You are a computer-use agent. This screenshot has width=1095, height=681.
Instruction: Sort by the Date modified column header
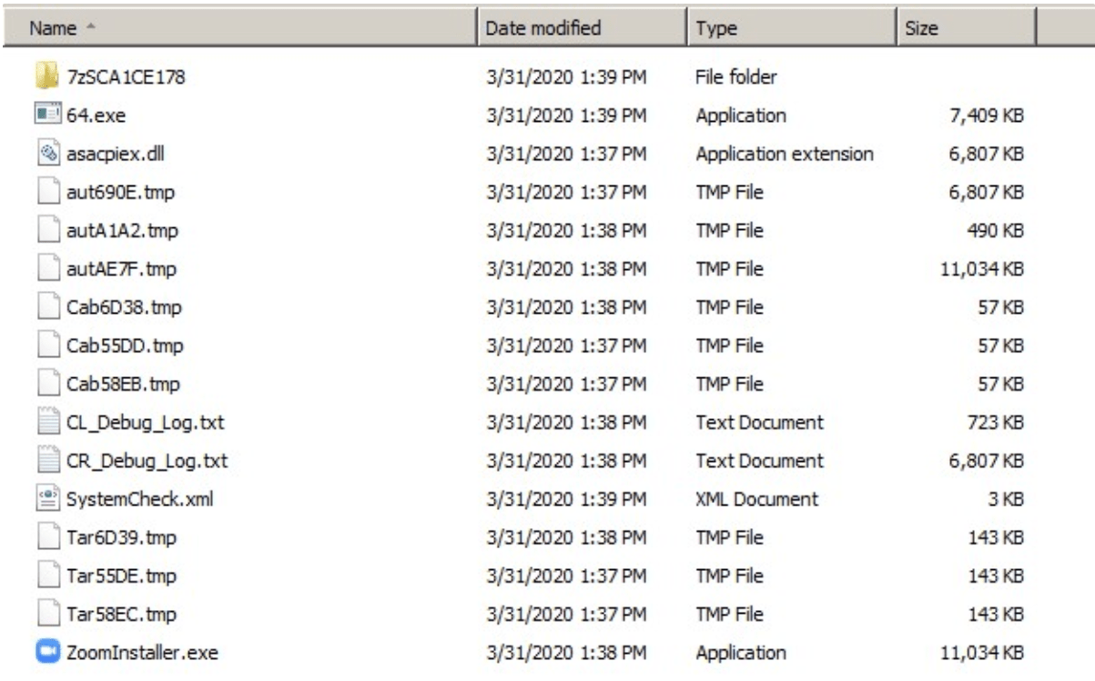[x=584, y=28]
